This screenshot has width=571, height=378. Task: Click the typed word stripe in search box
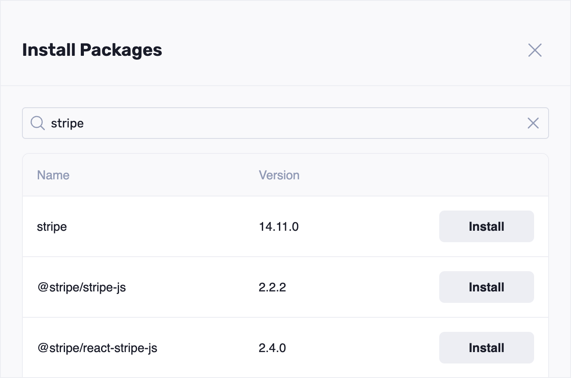pos(67,124)
